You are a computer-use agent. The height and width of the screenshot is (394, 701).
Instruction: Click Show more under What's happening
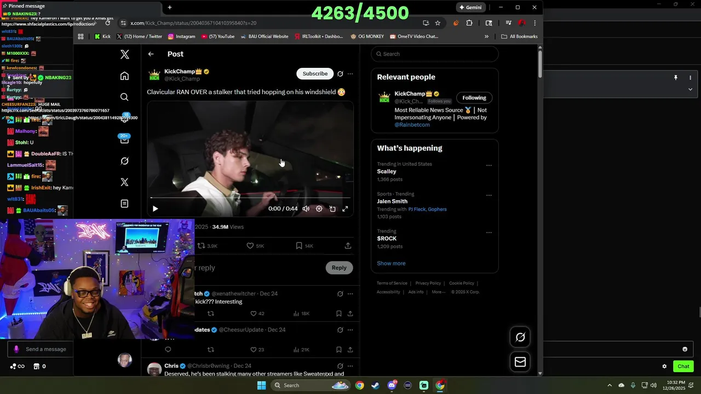click(391, 263)
